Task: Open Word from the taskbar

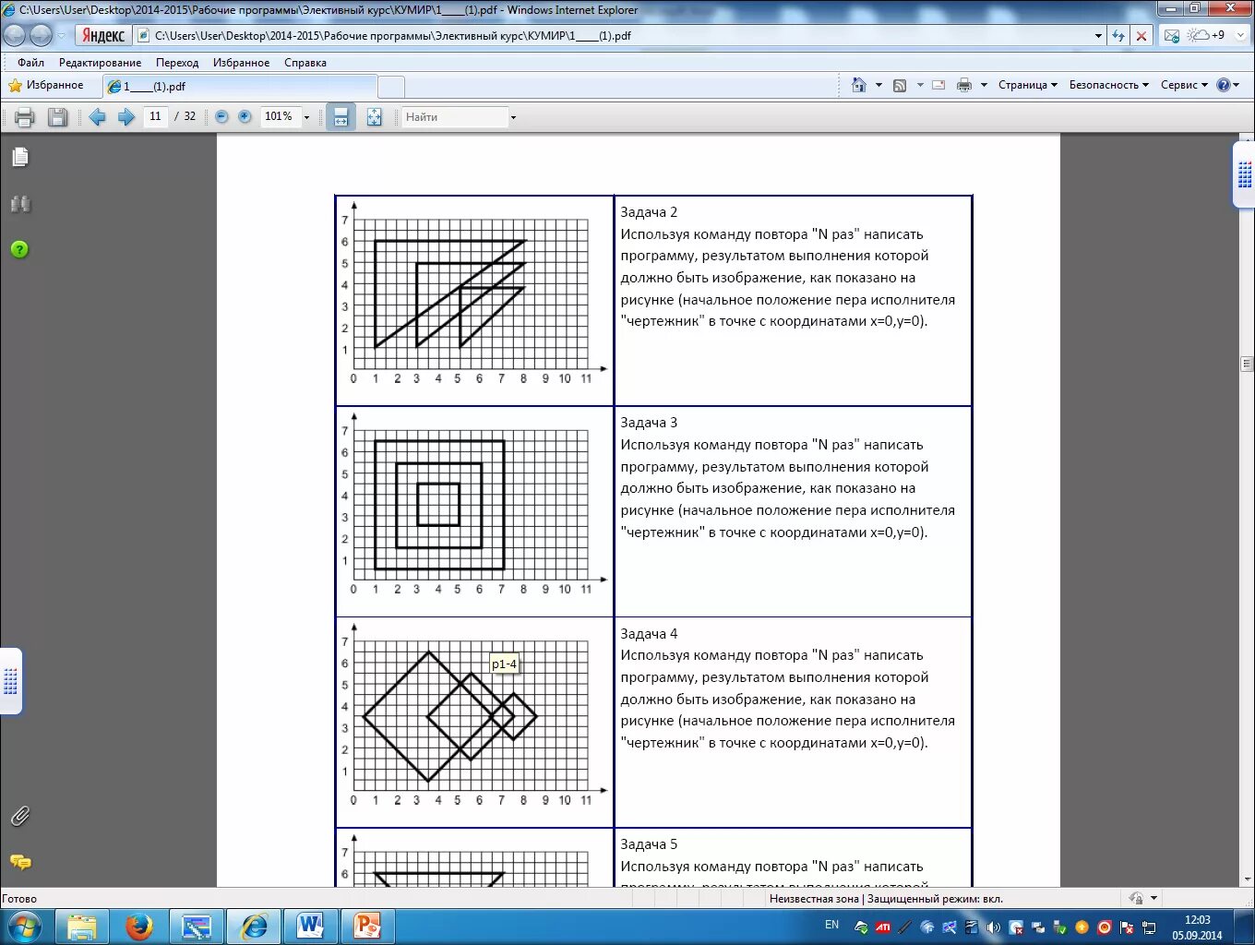Action: [x=311, y=926]
